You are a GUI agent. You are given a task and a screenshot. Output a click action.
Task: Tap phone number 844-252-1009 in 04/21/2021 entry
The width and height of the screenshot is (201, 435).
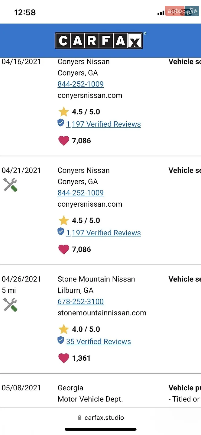coord(81,193)
